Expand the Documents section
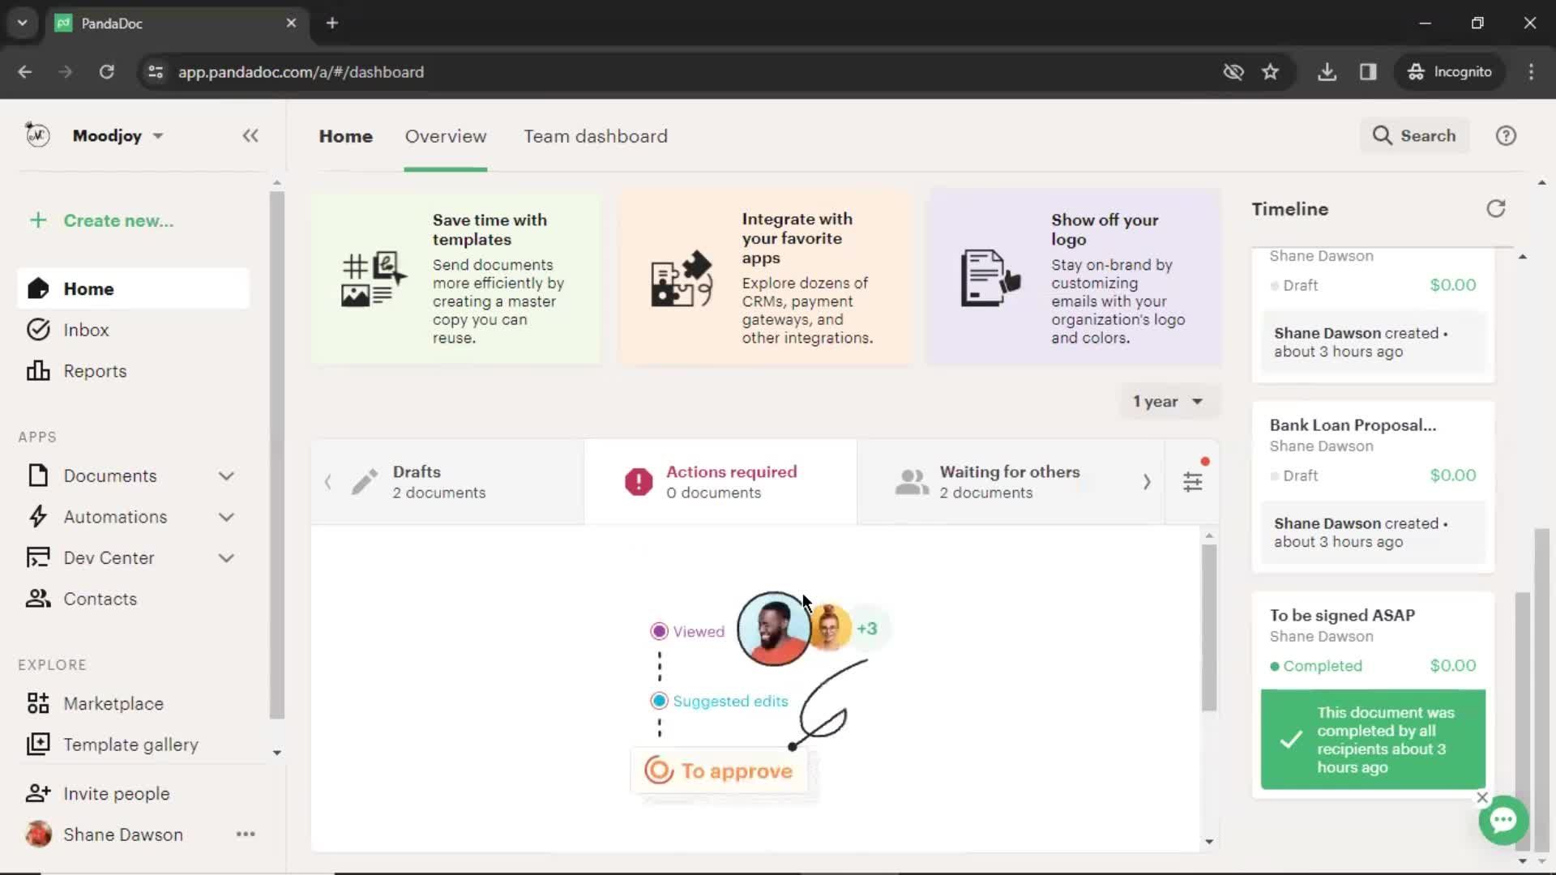The image size is (1556, 875). [x=227, y=474]
